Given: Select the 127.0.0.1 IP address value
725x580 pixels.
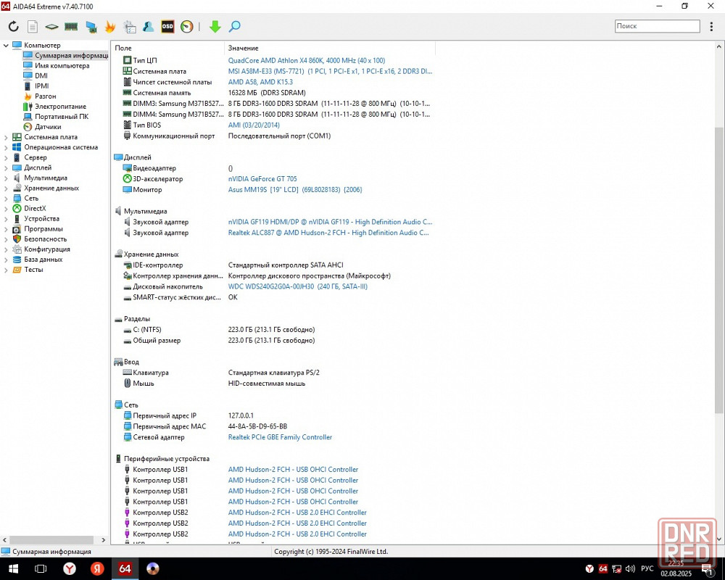Looking at the screenshot, I should coord(241,415).
